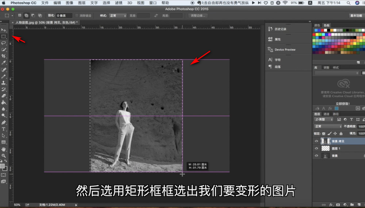Select the Eraser tool
Viewport: 365px width, 208px height.
tap(4, 96)
